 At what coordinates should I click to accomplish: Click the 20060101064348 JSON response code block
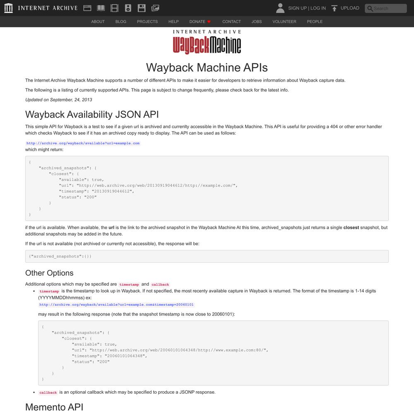coord(213,353)
